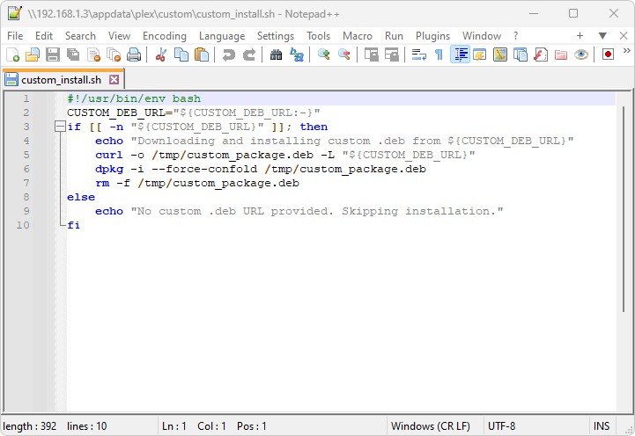Undo the last edit
The width and height of the screenshot is (635, 436).
pyautogui.click(x=228, y=54)
